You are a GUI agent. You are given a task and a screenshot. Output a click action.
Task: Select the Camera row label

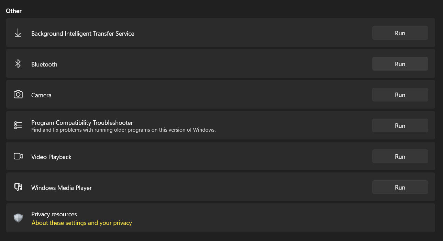pyautogui.click(x=41, y=95)
